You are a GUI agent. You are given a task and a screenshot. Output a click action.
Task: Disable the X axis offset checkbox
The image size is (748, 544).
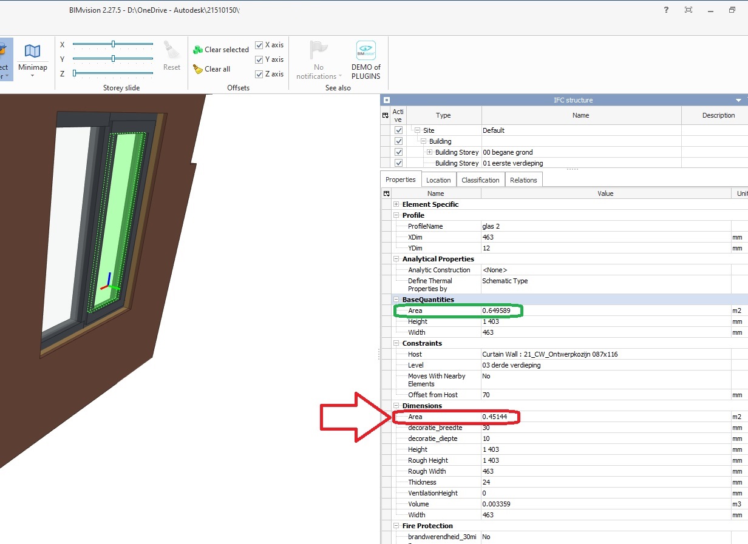(259, 44)
